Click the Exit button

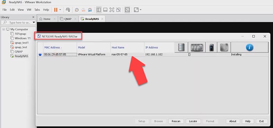(262, 121)
